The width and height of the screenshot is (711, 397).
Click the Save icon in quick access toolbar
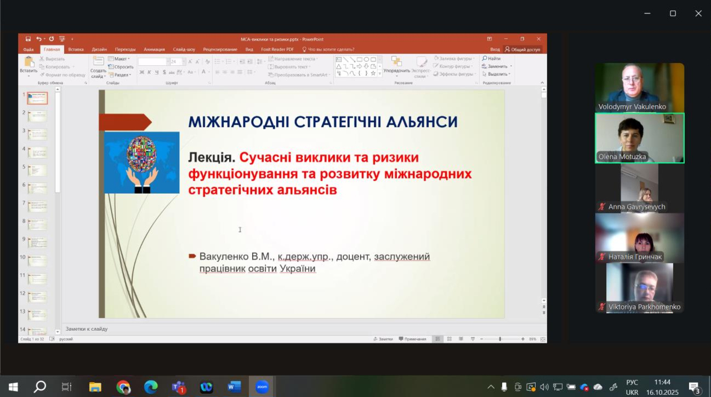28,39
